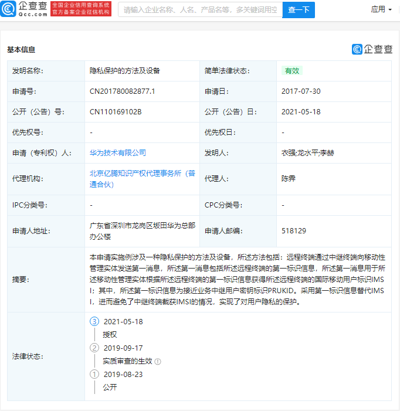This screenshot has width=400, height=411.
Task: Select publication number CN110169102B
Action: click(x=116, y=112)
